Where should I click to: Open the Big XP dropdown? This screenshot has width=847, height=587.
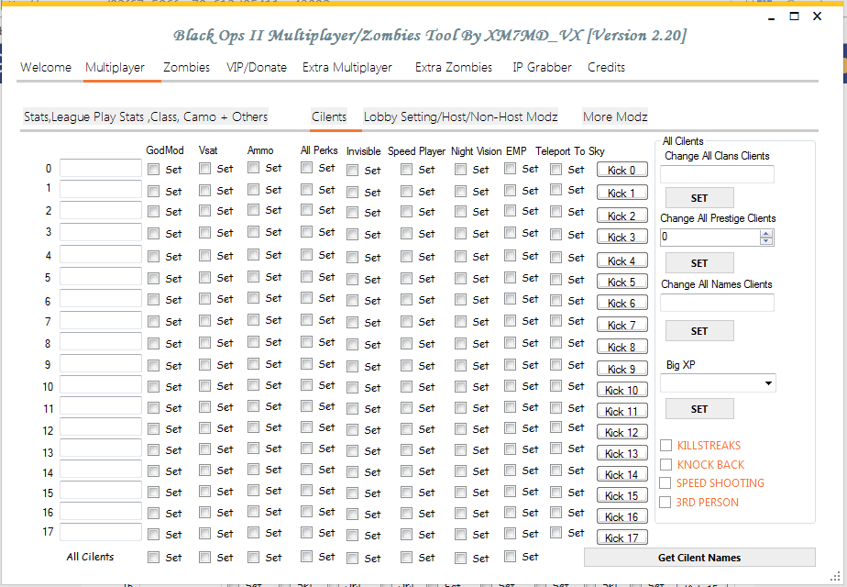768,383
